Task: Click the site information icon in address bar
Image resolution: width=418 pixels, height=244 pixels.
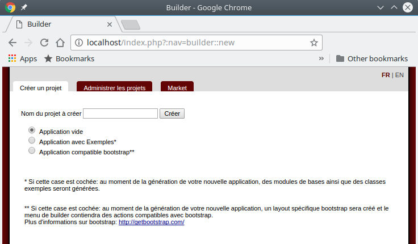Action: (x=79, y=43)
